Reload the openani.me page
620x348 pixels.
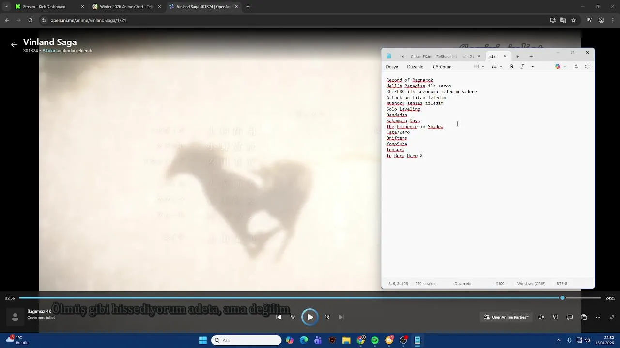(x=31, y=20)
